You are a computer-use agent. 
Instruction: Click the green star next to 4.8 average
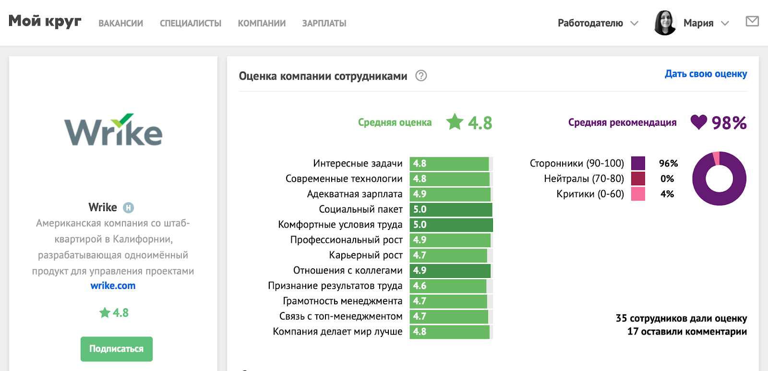pyautogui.click(x=455, y=122)
